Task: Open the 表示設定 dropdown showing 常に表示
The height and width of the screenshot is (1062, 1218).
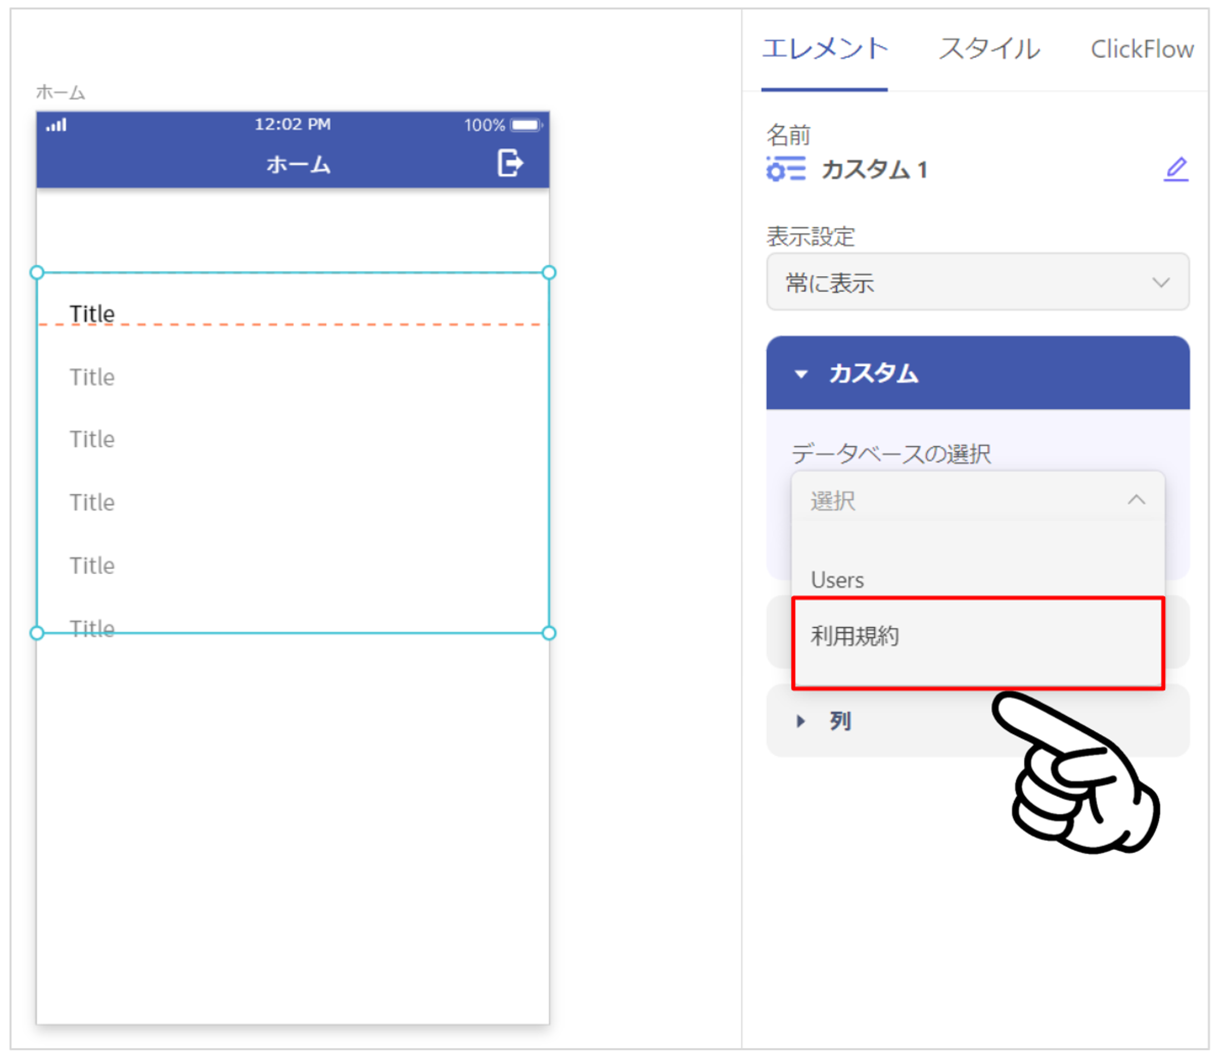Action: pyautogui.click(x=977, y=282)
